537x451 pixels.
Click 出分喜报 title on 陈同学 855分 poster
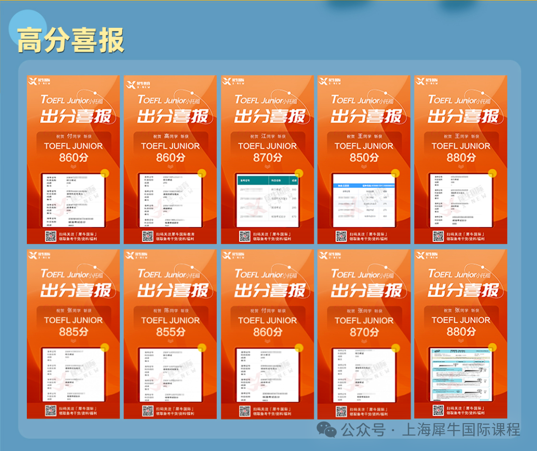point(173,290)
